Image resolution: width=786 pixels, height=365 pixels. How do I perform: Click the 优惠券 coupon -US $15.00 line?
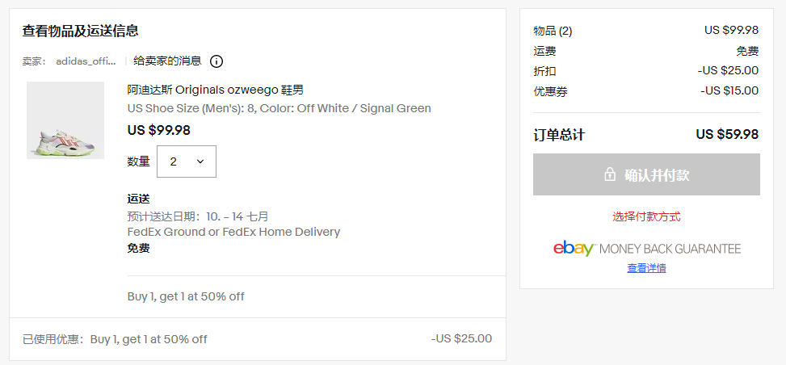(646, 91)
